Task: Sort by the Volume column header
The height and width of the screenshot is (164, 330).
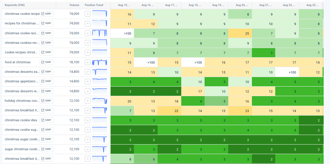Action: click(74, 5)
